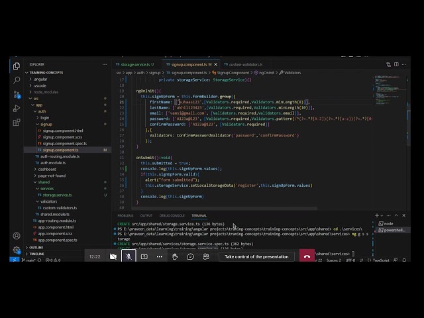The width and height of the screenshot is (424, 318).
Task: Expand the dashboard folder
Action: click(x=47, y=170)
